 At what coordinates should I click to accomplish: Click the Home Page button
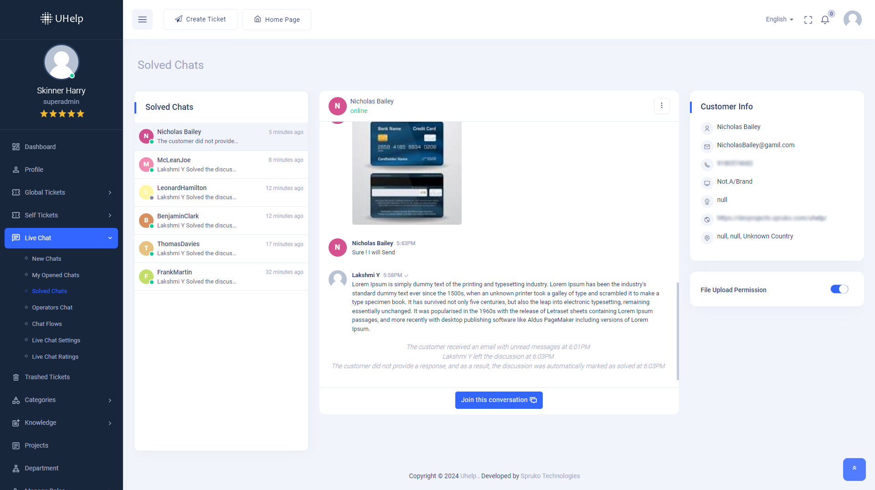click(x=277, y=20)
